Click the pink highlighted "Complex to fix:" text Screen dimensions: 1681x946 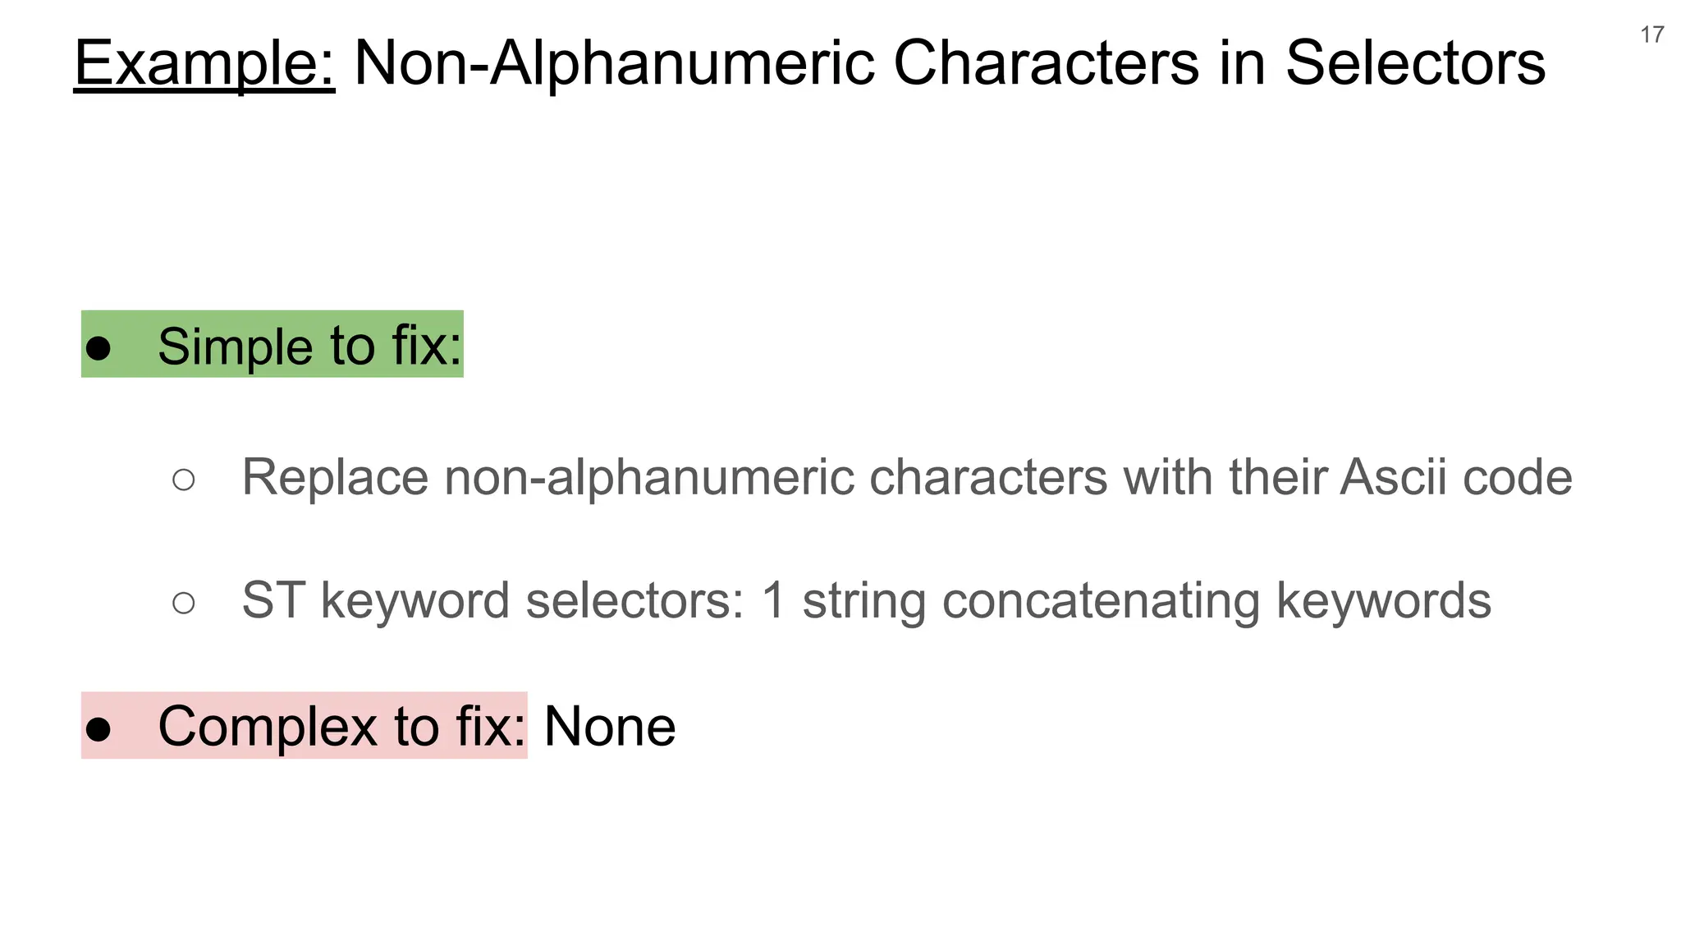[x=341, y=726]
